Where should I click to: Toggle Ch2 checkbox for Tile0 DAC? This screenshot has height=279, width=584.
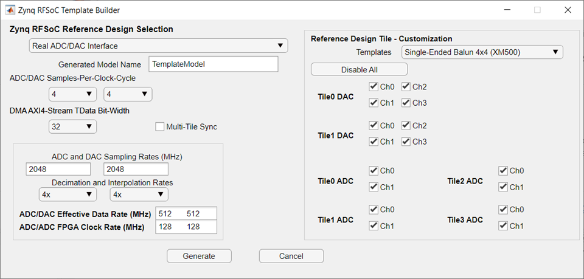coord(406,87)
